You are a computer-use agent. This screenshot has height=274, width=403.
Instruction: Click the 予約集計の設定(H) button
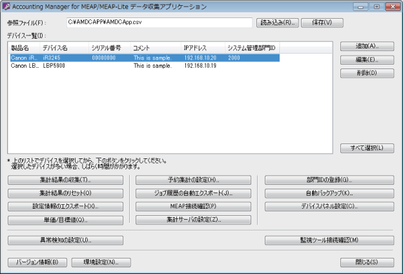tap(194, 180)
